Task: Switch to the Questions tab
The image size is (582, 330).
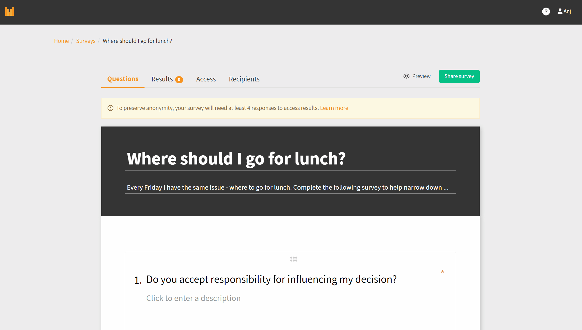Action: 123,79
